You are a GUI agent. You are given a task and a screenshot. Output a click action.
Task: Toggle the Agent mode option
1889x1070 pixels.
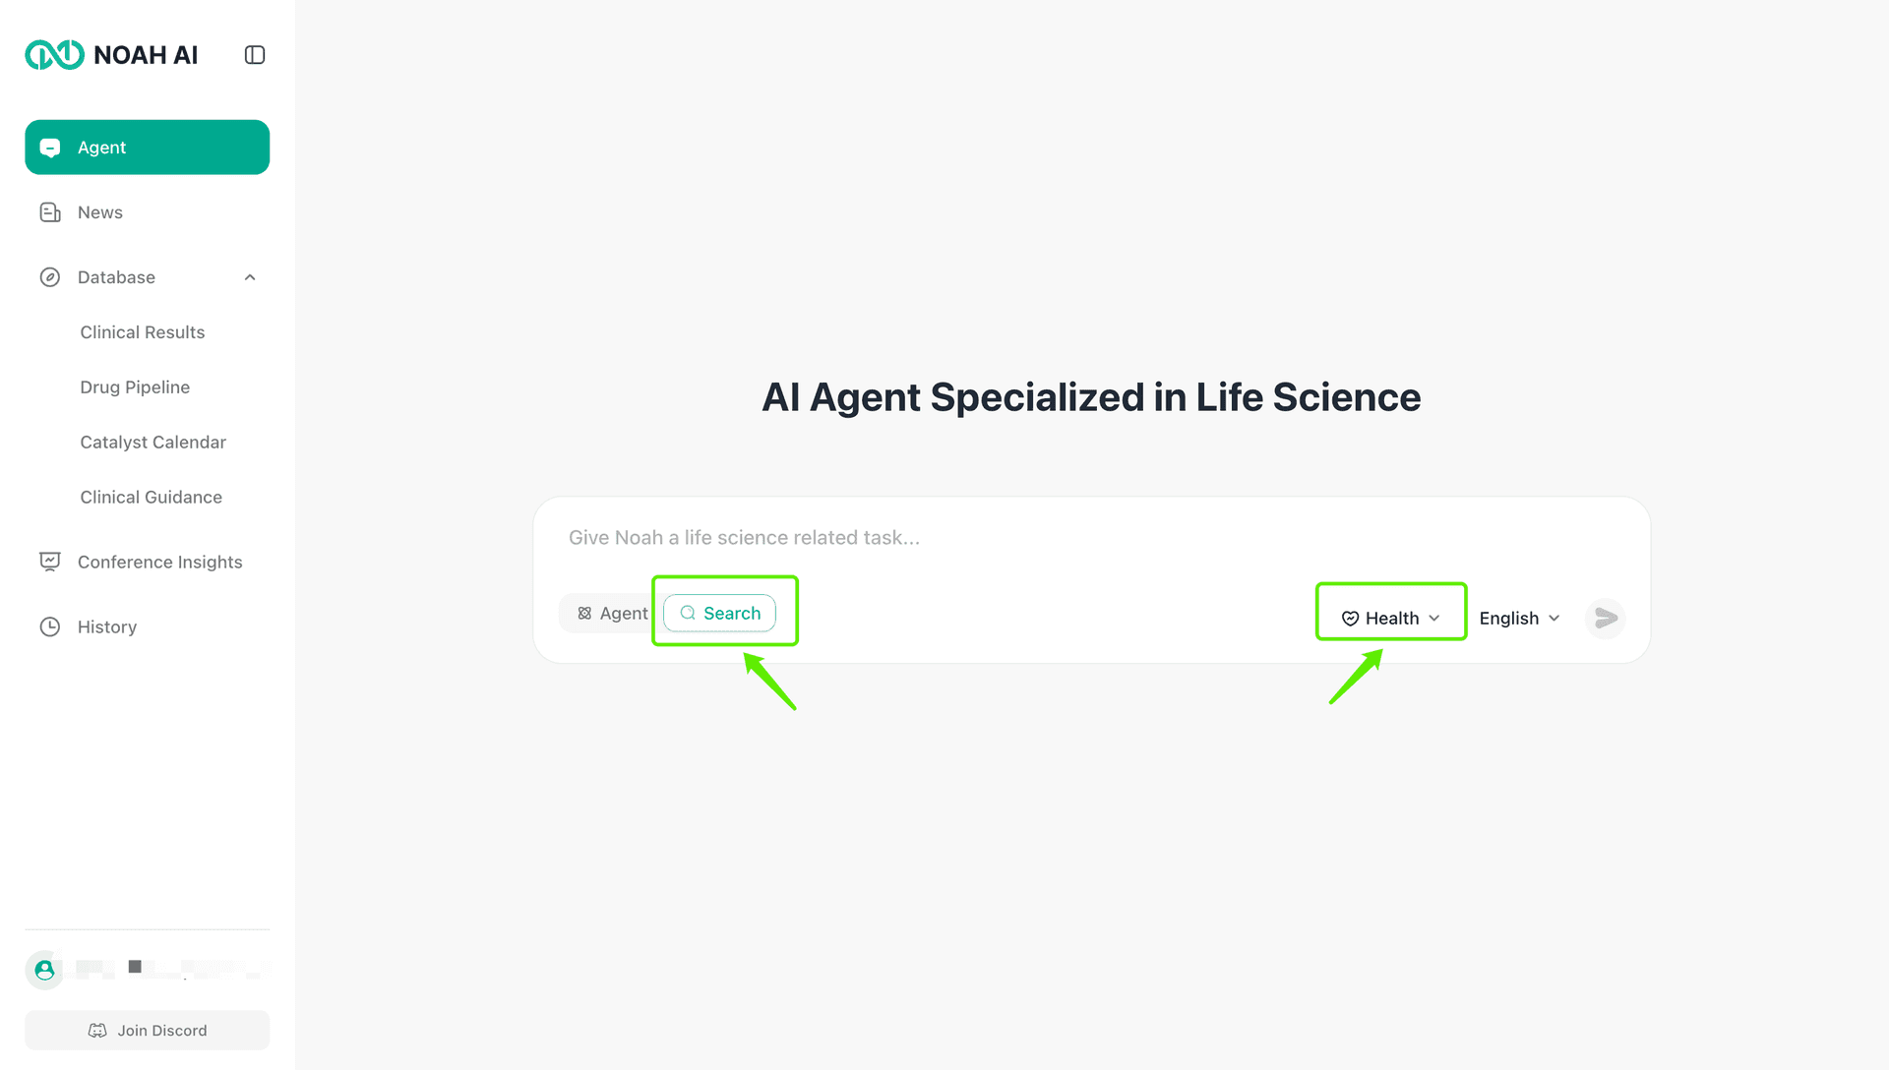613,612
